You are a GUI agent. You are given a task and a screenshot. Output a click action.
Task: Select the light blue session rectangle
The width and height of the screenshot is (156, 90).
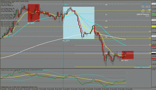[79, 23]
